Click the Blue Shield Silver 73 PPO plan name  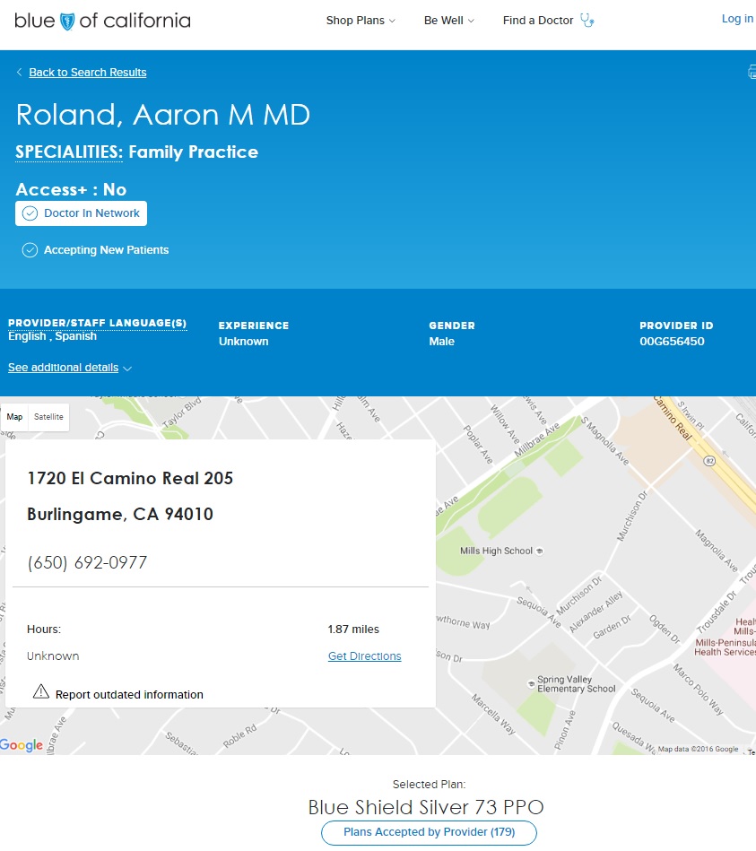426,807
